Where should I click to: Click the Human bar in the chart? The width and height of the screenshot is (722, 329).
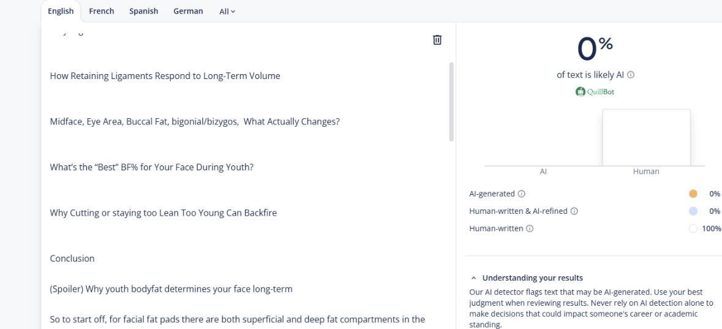click(646, 138)
